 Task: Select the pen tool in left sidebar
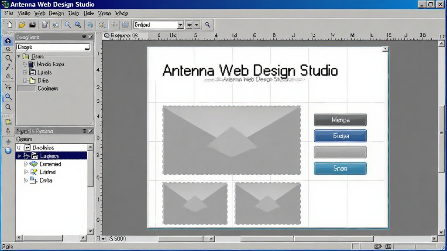(x=8, y=67)
